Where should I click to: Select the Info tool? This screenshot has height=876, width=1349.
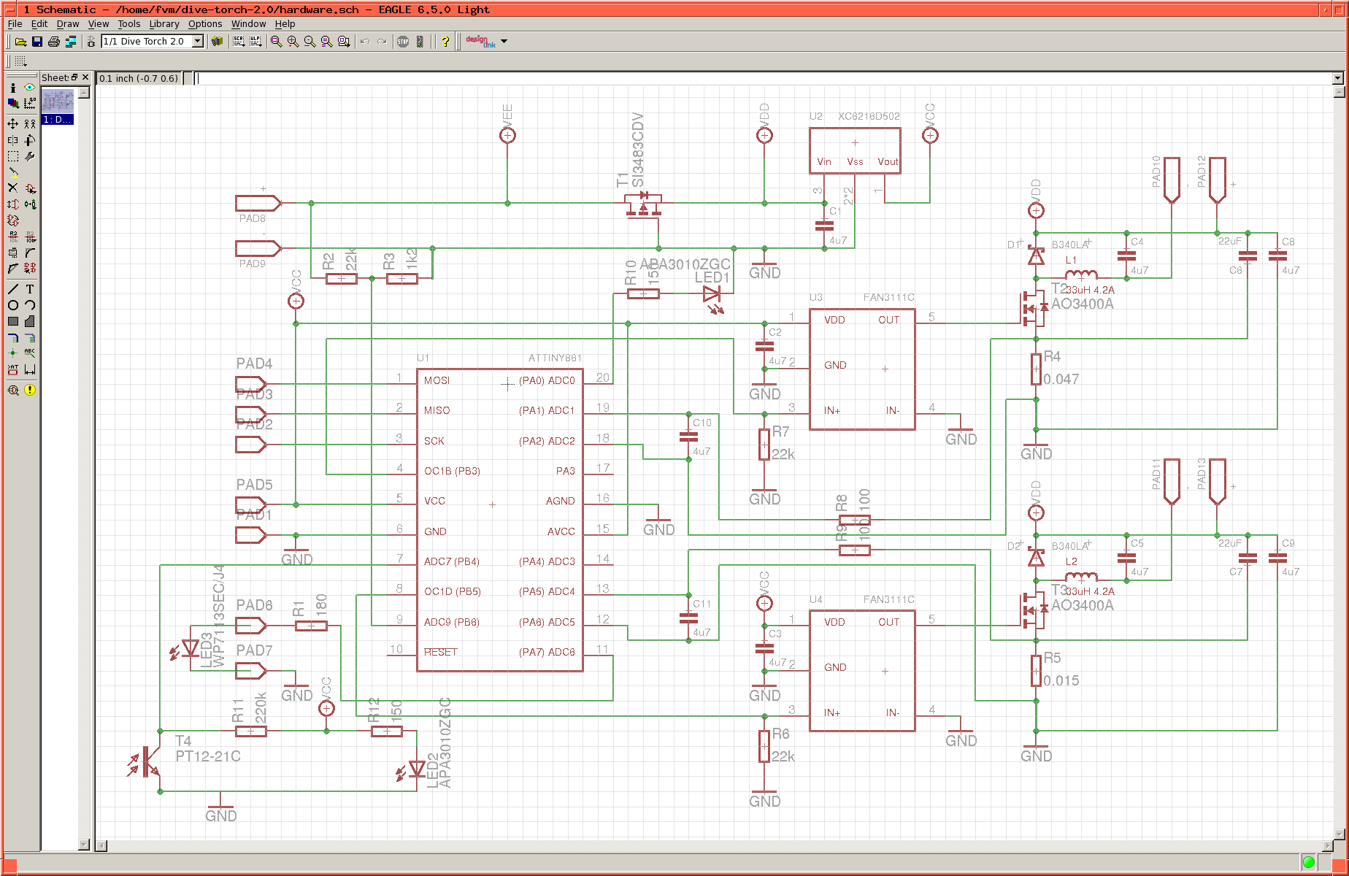pos(13,87)
